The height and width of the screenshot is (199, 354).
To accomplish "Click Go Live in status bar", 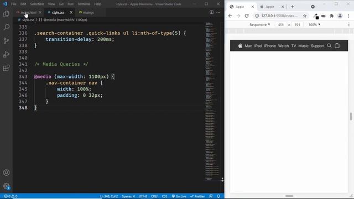I will 179,196.
